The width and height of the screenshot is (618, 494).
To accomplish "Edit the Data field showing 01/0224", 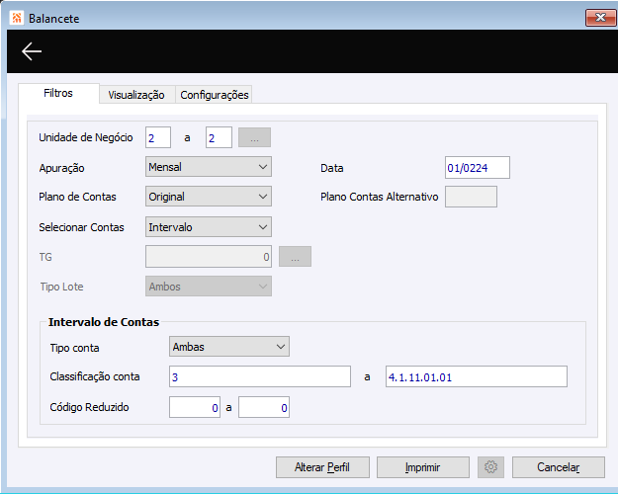I will [478, 167].
